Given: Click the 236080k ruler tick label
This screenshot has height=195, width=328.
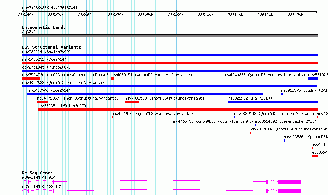Looking at the screenshot, I should 146,15.
